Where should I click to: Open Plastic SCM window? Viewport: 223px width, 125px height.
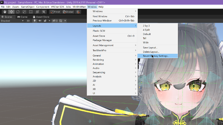point(112,31)
